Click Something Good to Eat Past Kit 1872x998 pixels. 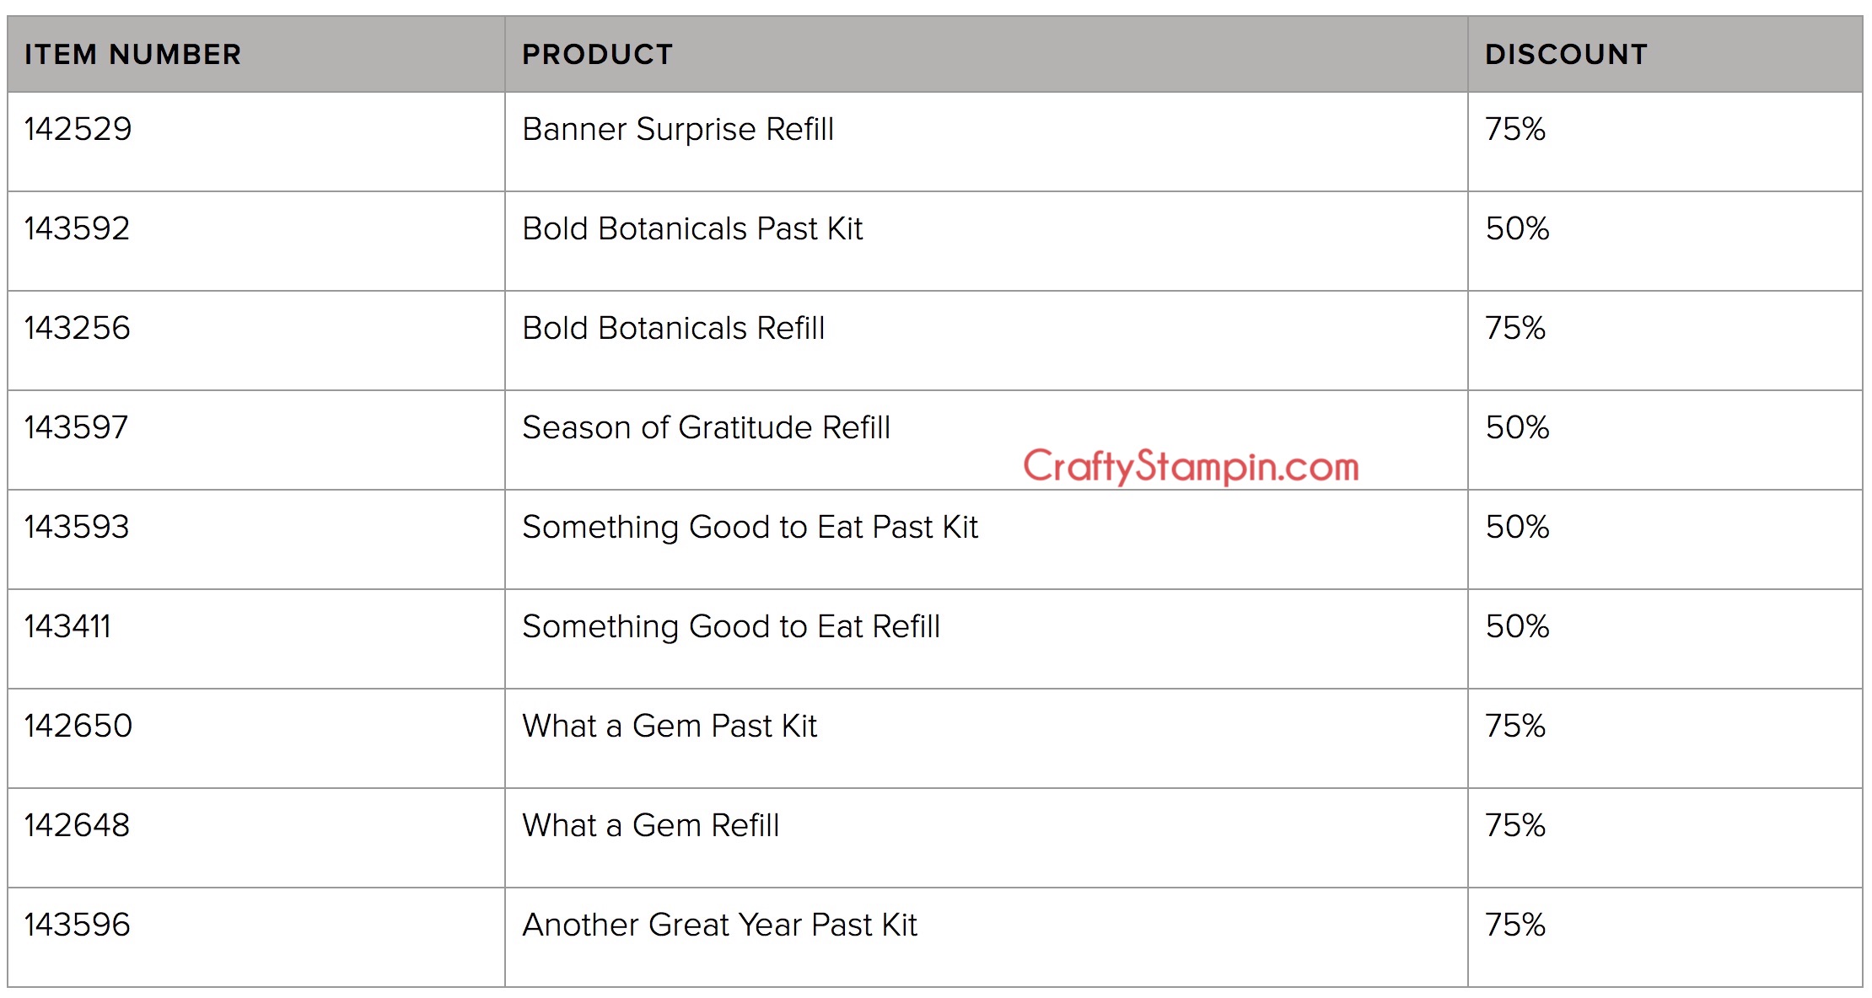750,527
